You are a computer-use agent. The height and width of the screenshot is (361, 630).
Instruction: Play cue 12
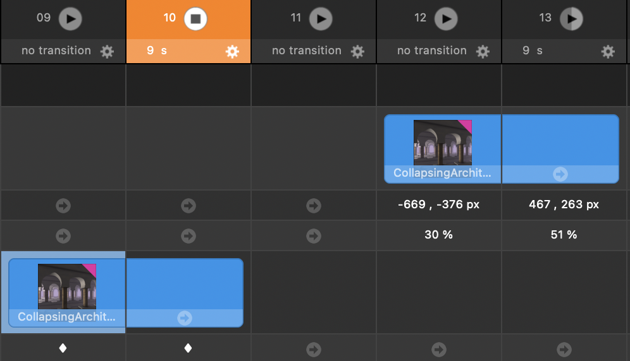point(447,18)
